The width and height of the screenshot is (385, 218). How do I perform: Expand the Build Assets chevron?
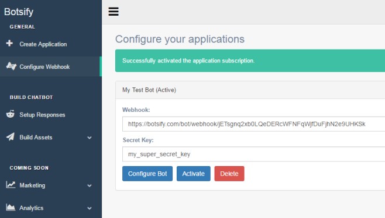90,138
